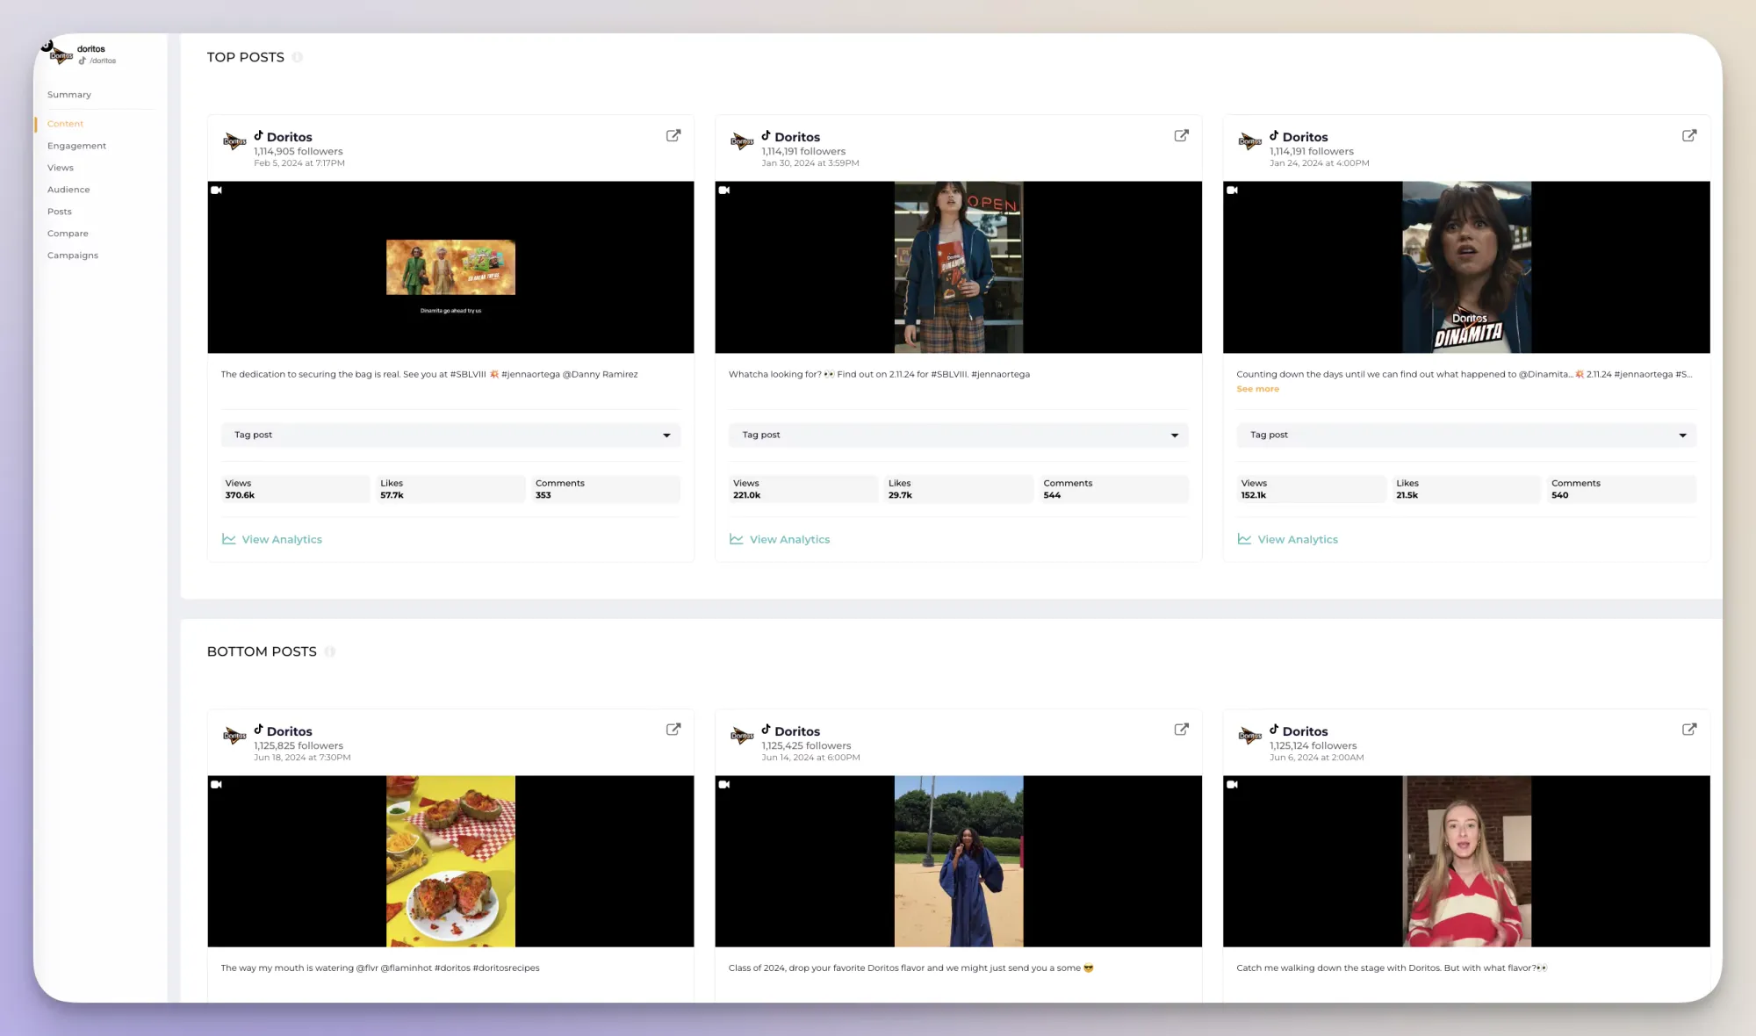Click video camera icon on Jun 6 thumbnail
The height and width of the screenshot is (1036, 1756).
coord(1233,785)
